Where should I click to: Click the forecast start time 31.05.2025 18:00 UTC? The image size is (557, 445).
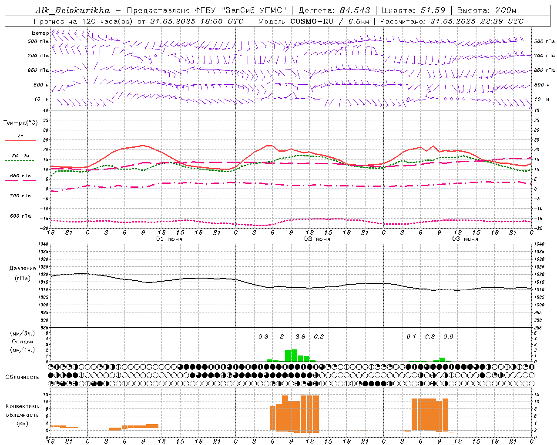[197, 21]
